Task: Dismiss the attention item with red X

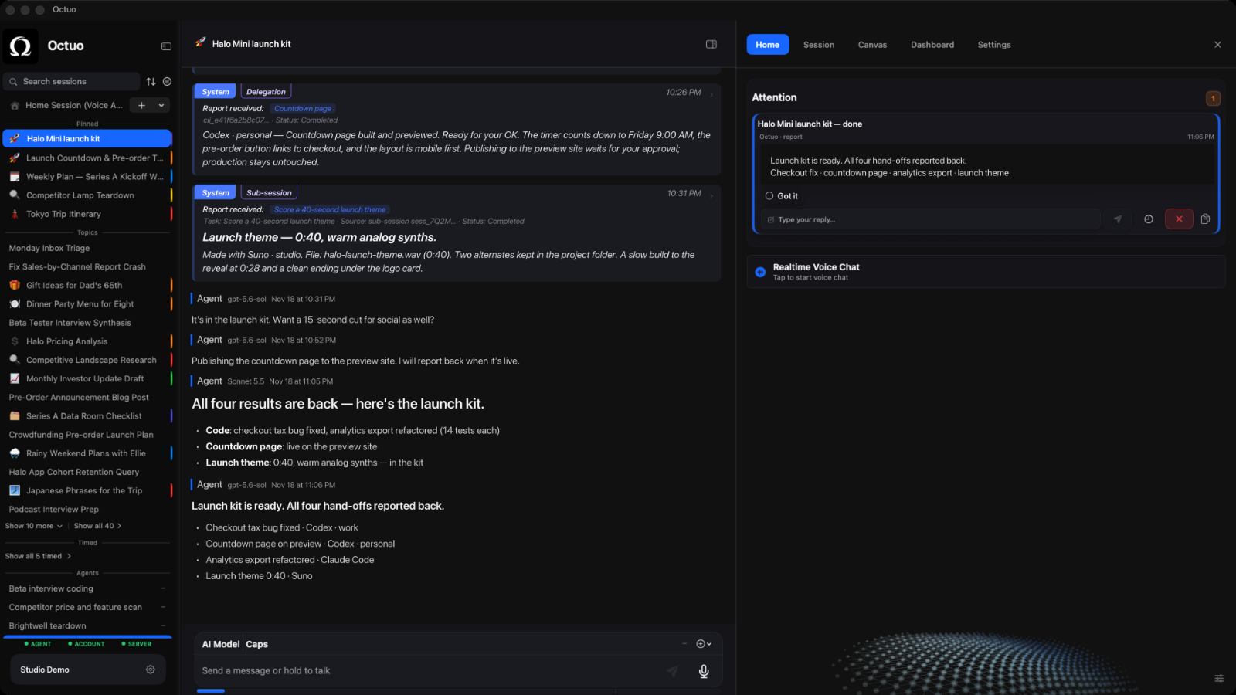Action: coord(1179,219)
